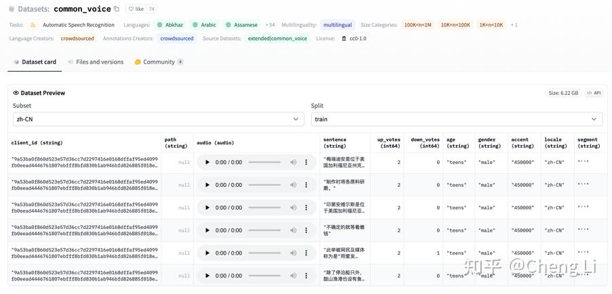
Task: Toggle mute on the second row audio
Action: [x=293, y=185]
